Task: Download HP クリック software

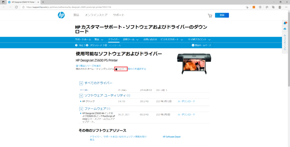Action: 186,101
